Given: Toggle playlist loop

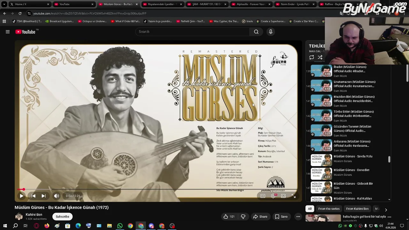Looking at the screenshot, I should 312,57.
